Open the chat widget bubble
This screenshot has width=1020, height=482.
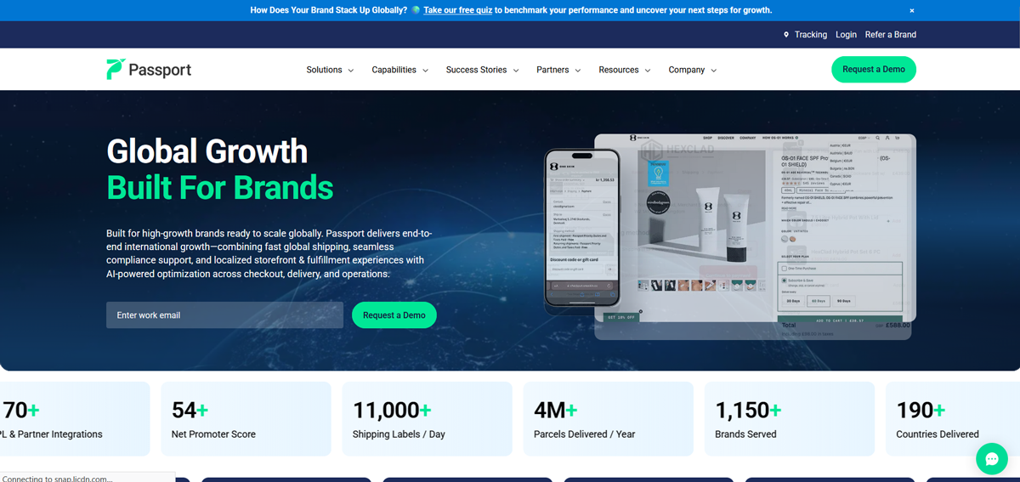[x=991, y=459]
